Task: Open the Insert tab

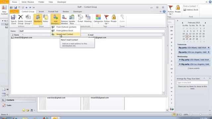Action: (x=41, y=12)
